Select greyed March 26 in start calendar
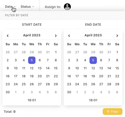This screenshot has height=117, width=125. (8, 52)
